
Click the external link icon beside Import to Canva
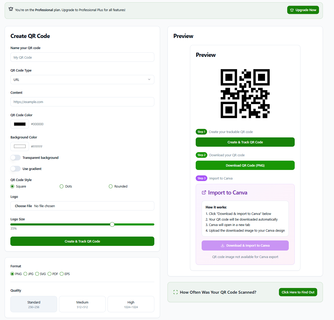click(204, 192)
